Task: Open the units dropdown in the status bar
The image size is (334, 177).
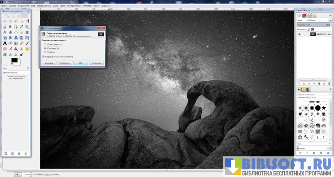Action: [17, 175]
